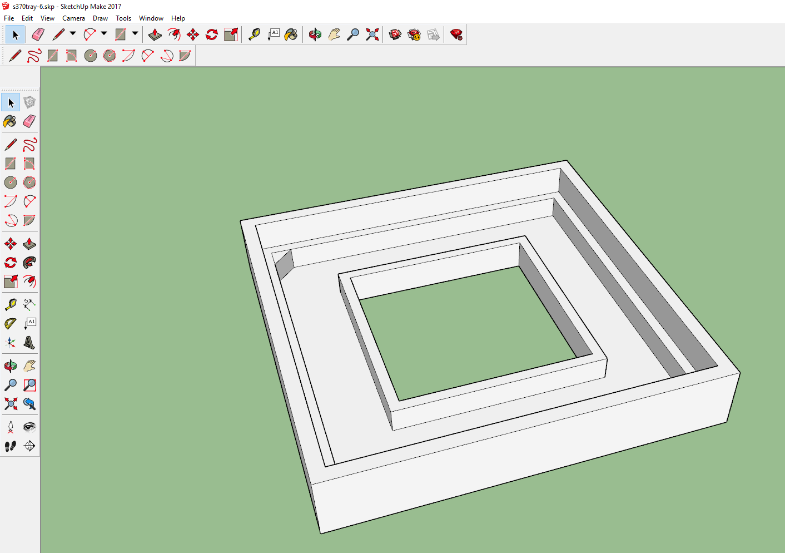Select the Offset tool
This screenshot has height=553, width=785.
coord(29,282)
